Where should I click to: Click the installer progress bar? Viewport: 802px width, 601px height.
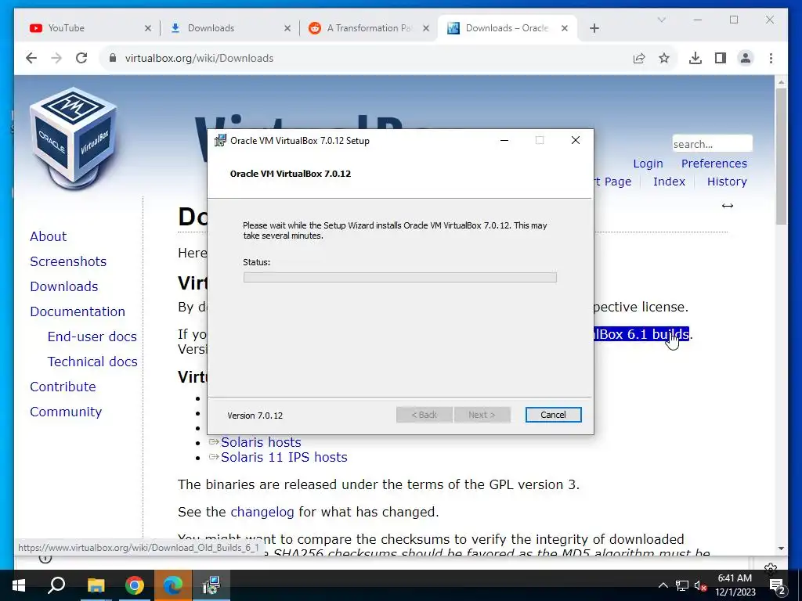tap(400, 278)
